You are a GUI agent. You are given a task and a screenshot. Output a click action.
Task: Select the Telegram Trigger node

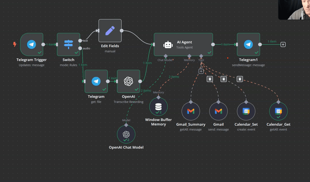[x=32, y=45]
